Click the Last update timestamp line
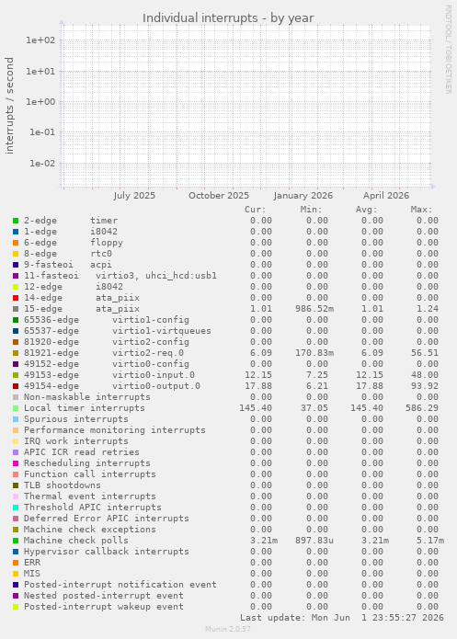This screenshot has height=639, width=457. point(342,618)
